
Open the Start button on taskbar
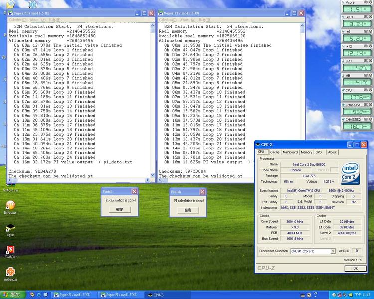pos(13,295)
